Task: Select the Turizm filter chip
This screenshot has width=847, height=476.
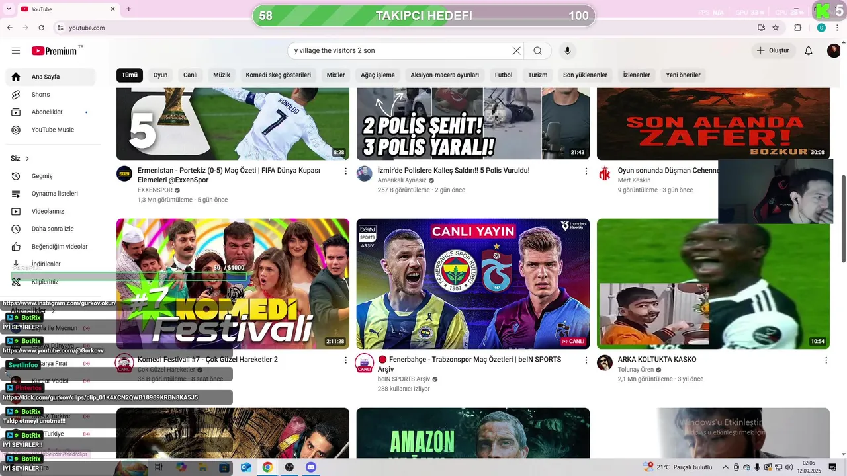Action: [x=538, y=75]
